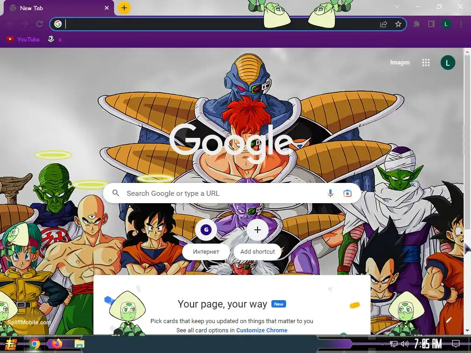Open the Chrome profile L avatar in toolbar
The image size is (471, 353).
click(x=446, y=24)
